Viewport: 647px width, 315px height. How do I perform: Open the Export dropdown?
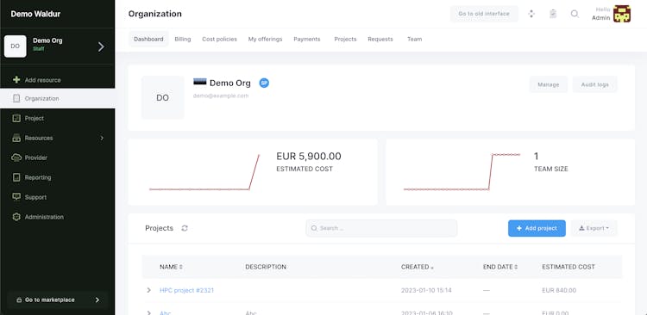pos(594,228)
